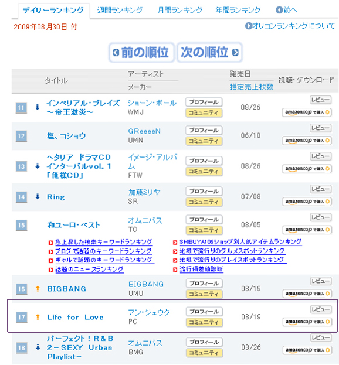The height and width of the screenshot is (365, 339).
Task: Click the 前の順位 button
Action: (x=141, y=52)
